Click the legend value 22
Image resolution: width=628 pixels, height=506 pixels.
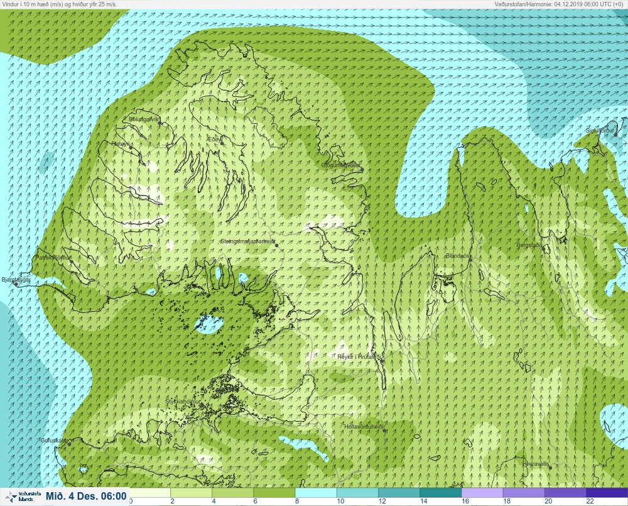click(590, 501)
